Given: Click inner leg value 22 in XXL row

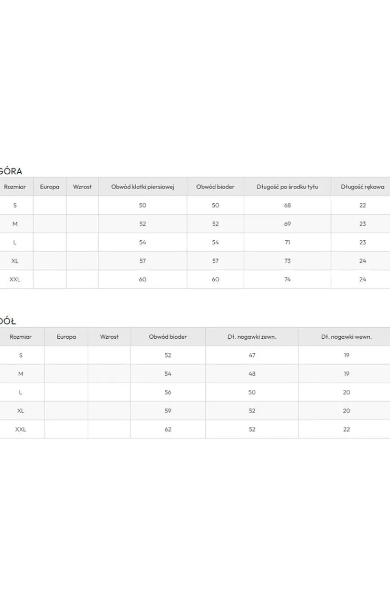Looking at the screenshot, I should [x=347, y=429].
